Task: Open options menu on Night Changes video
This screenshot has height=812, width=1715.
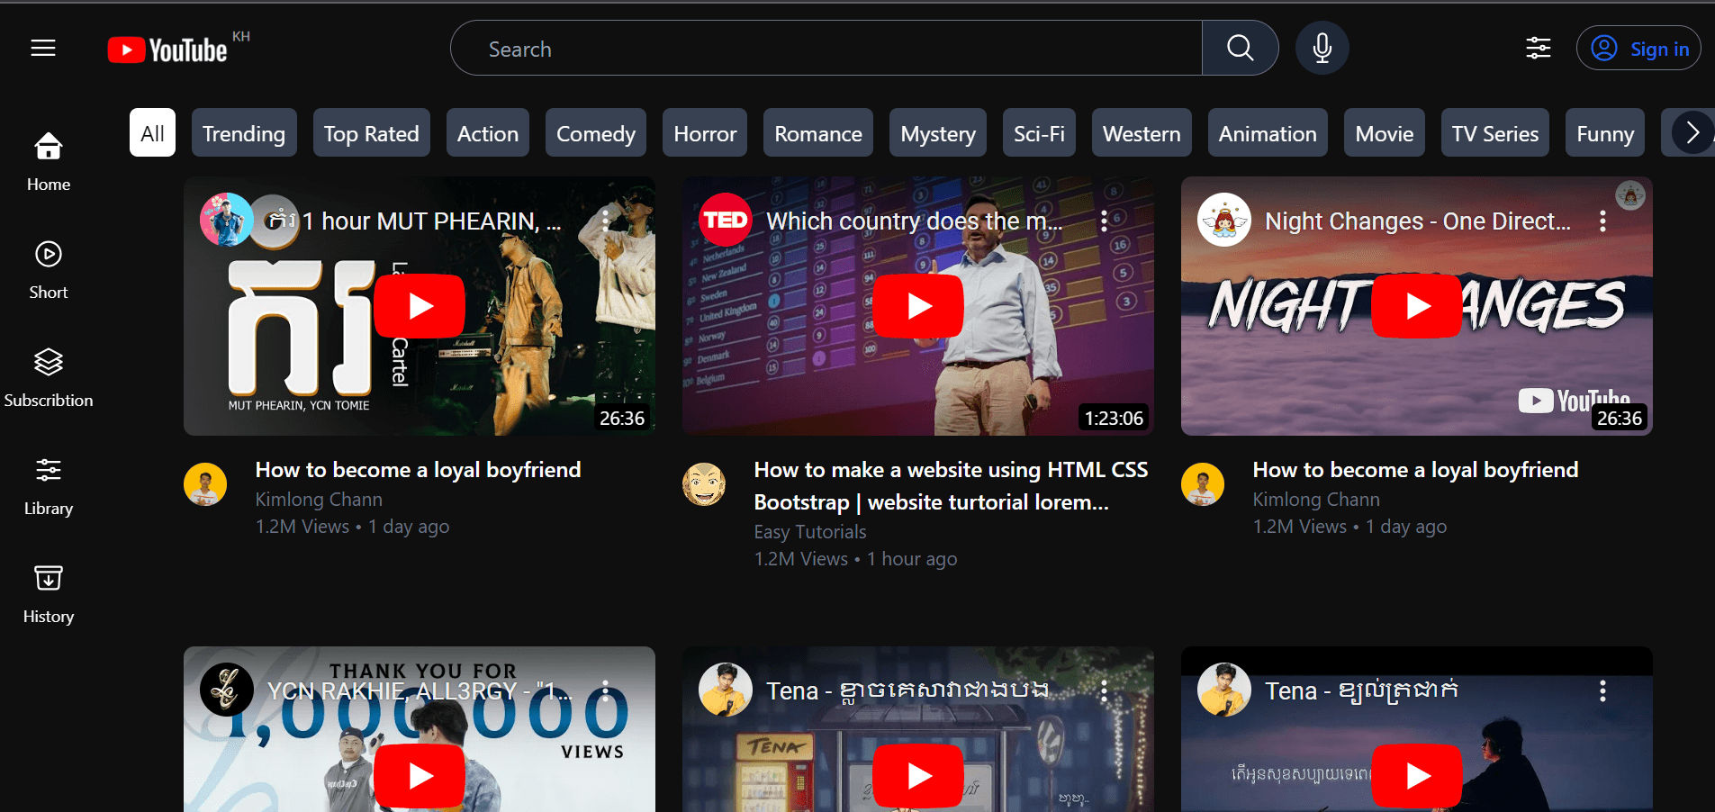Action: point(1602,221)
